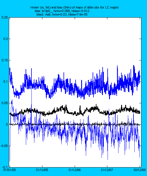Click the x-axis date 30/12/08
This screenshot has height=176, width=147.
click(x=139, y=170)
